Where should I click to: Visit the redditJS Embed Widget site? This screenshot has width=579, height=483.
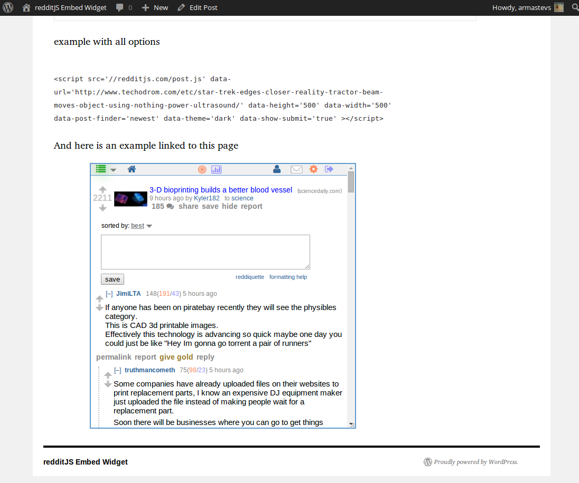click(64, 7)
